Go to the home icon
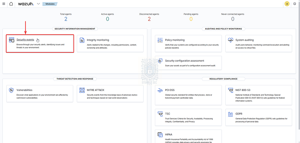300x143 pixels. pos(11,4)
